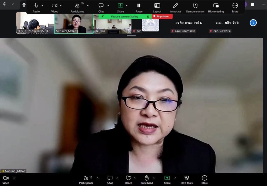The image size is (267, 186).
Task: Expand top Chat options arrow
Action: click(x=108, y=6)
